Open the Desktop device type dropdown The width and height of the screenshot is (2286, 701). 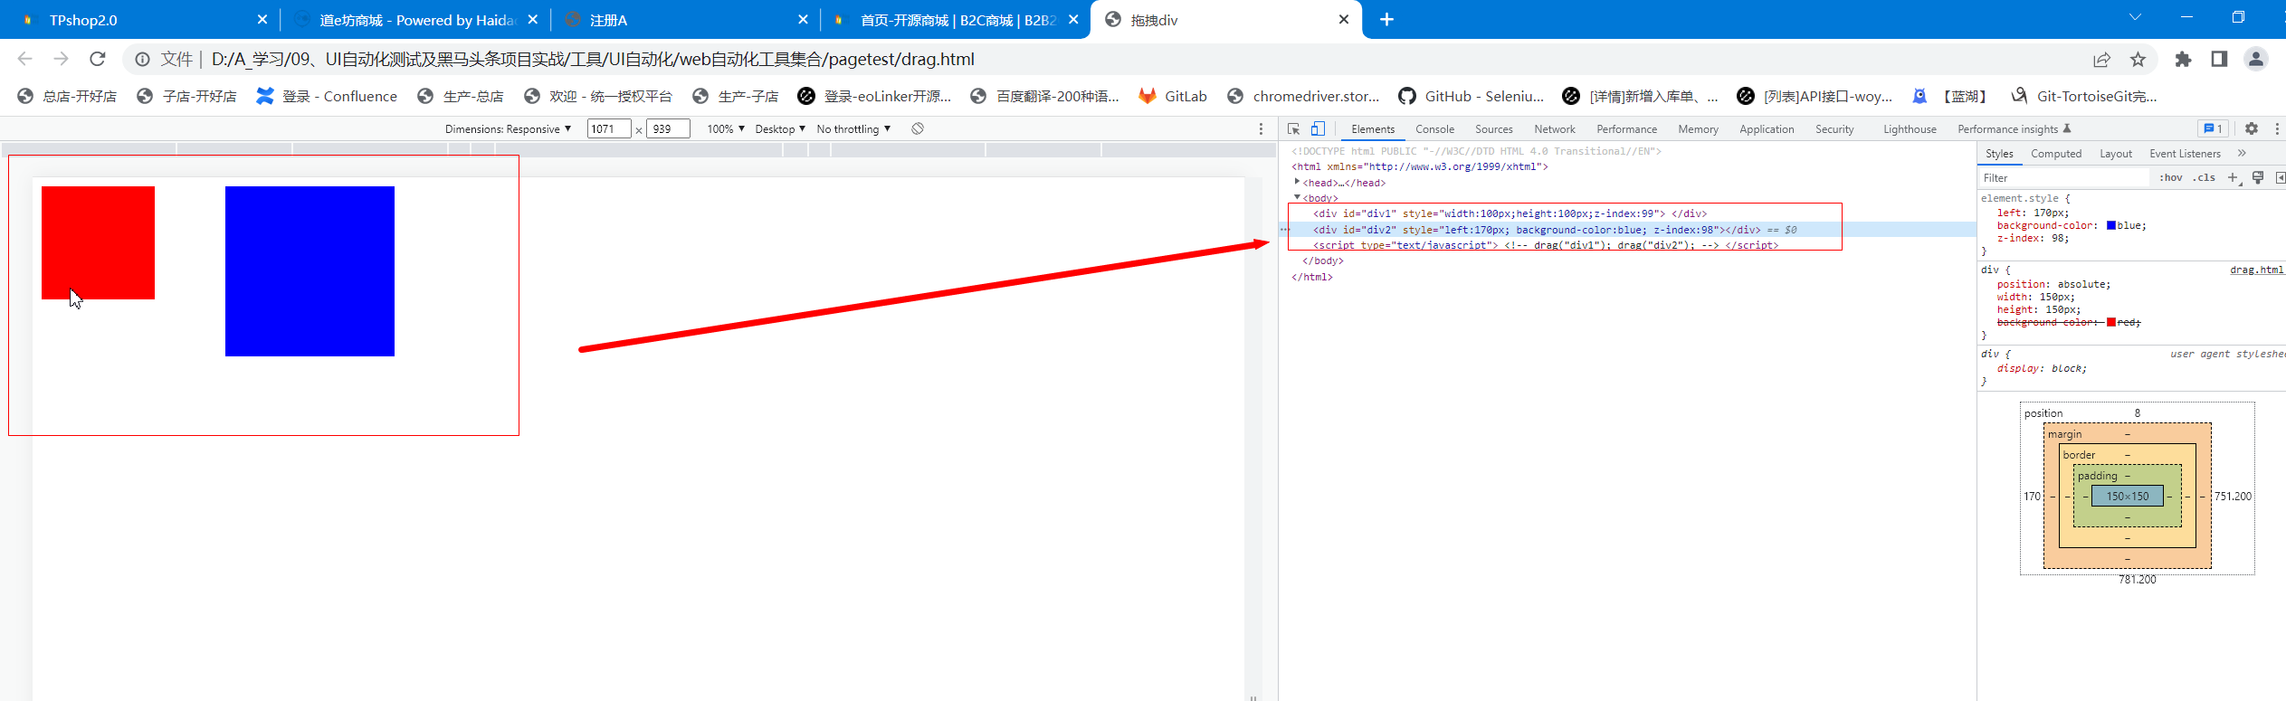(x=780, y=129)
